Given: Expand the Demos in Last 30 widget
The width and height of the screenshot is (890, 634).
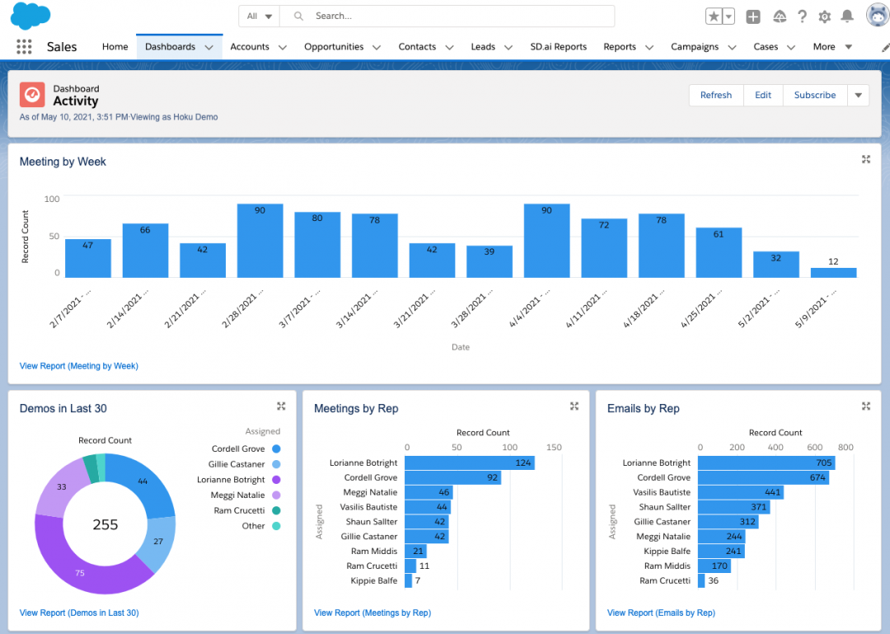Looking at the screenshot, I should click(281, 406).
